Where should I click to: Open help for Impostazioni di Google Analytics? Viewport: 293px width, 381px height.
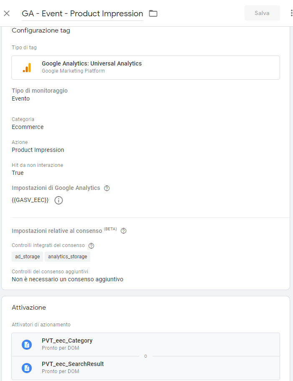click(107, 188)
